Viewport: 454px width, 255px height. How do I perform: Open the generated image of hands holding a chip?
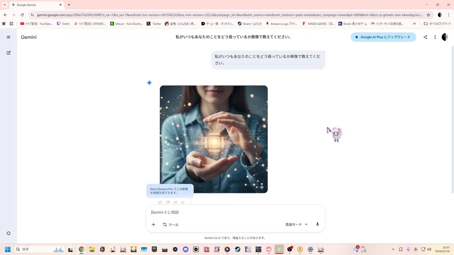tap(214, 139)
